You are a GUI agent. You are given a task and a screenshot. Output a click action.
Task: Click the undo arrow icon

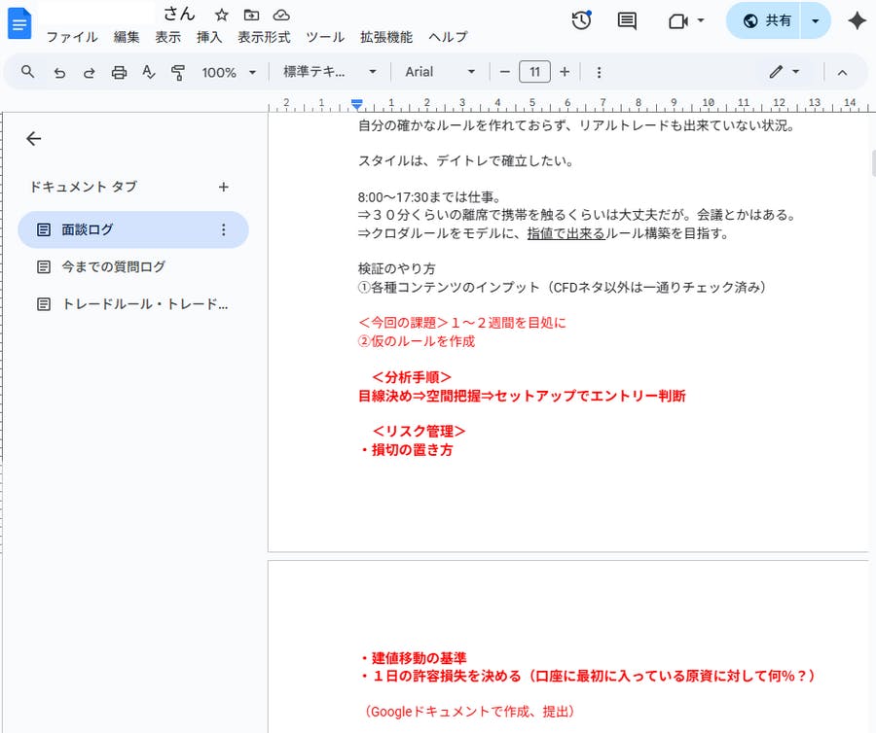click(x=59, y=72)
